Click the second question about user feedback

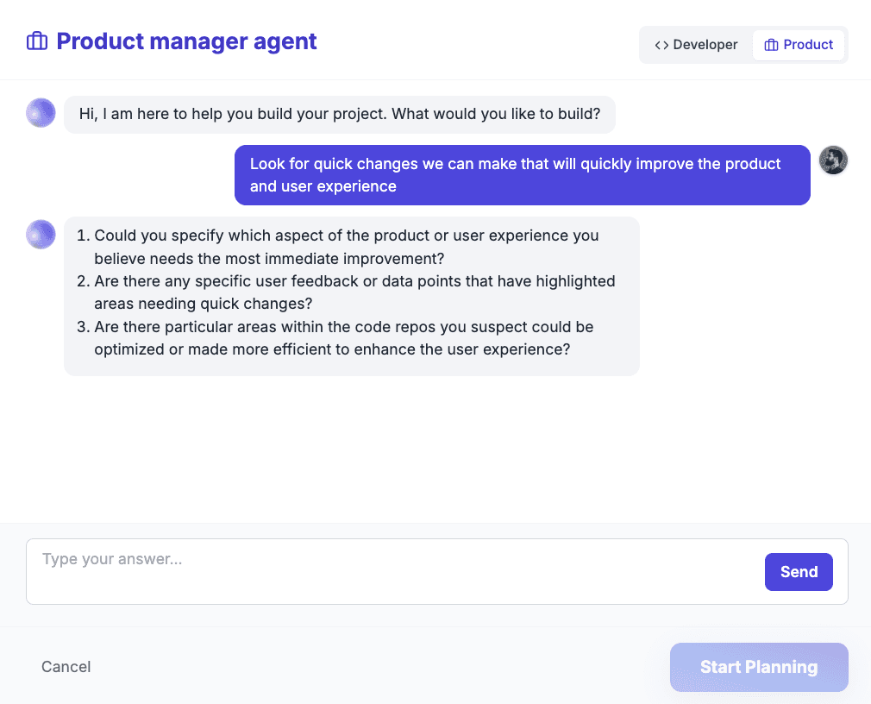click(346, 292)
